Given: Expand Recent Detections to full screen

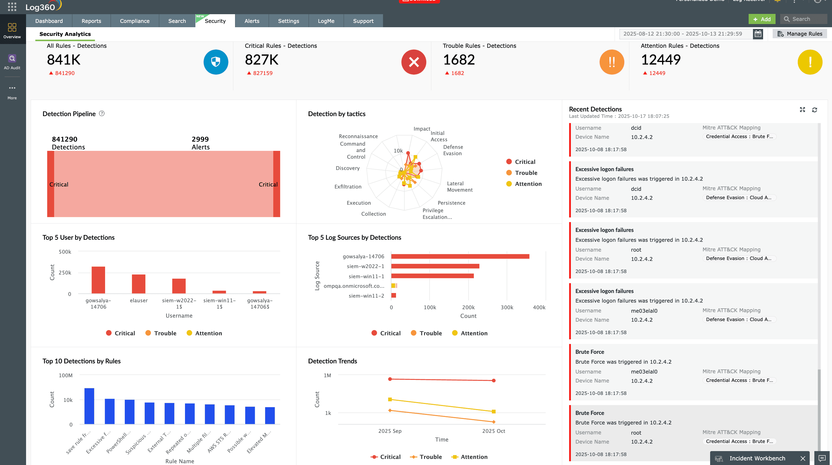Looking at the screenshot, I should click(x=802, y=110).
